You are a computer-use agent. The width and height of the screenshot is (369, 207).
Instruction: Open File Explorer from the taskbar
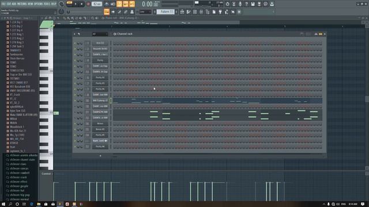39,204
